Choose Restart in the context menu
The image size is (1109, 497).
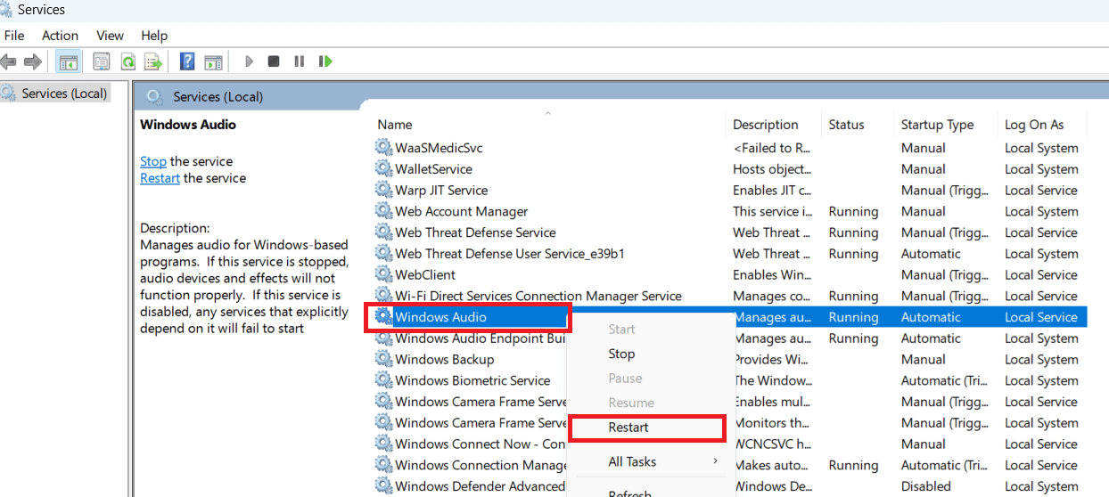(628, 428)
